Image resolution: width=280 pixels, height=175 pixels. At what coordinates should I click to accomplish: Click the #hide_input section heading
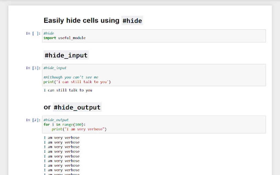(x=66, y=55)
